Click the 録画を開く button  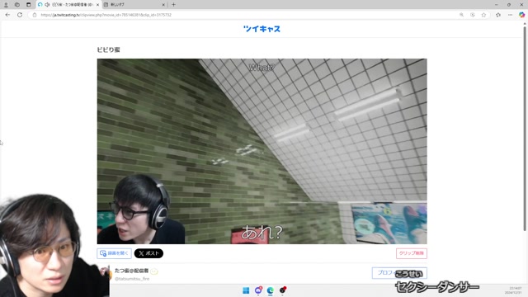[x=114, y=253]
